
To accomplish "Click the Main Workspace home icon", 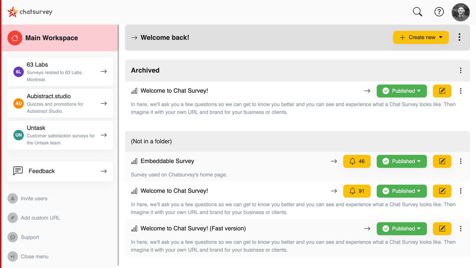I will click(x=15, y=38).
